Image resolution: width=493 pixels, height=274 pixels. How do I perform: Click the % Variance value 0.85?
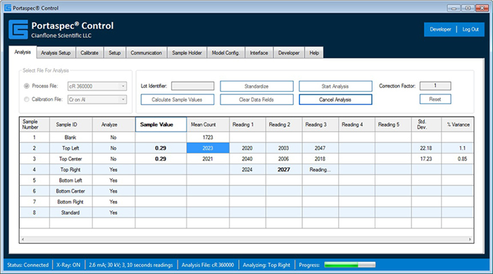click(458, 159)
